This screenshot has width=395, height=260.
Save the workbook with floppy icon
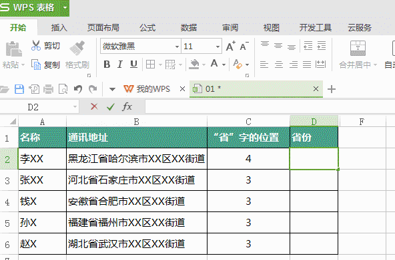[19, 89]
